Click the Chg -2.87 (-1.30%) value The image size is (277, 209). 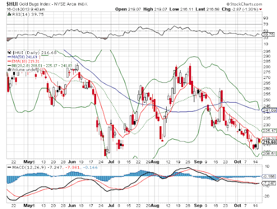pyautogui.click(x=240, y=9)
